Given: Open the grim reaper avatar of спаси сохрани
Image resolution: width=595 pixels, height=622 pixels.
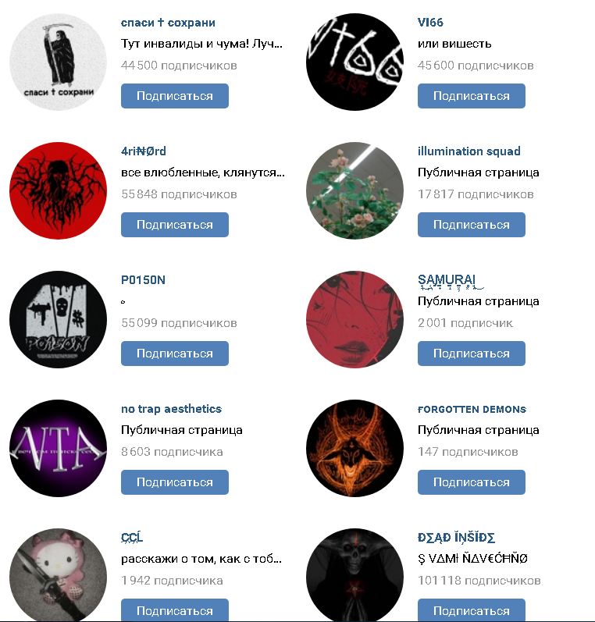Looking at the screenshot, I should click(58, 62).
